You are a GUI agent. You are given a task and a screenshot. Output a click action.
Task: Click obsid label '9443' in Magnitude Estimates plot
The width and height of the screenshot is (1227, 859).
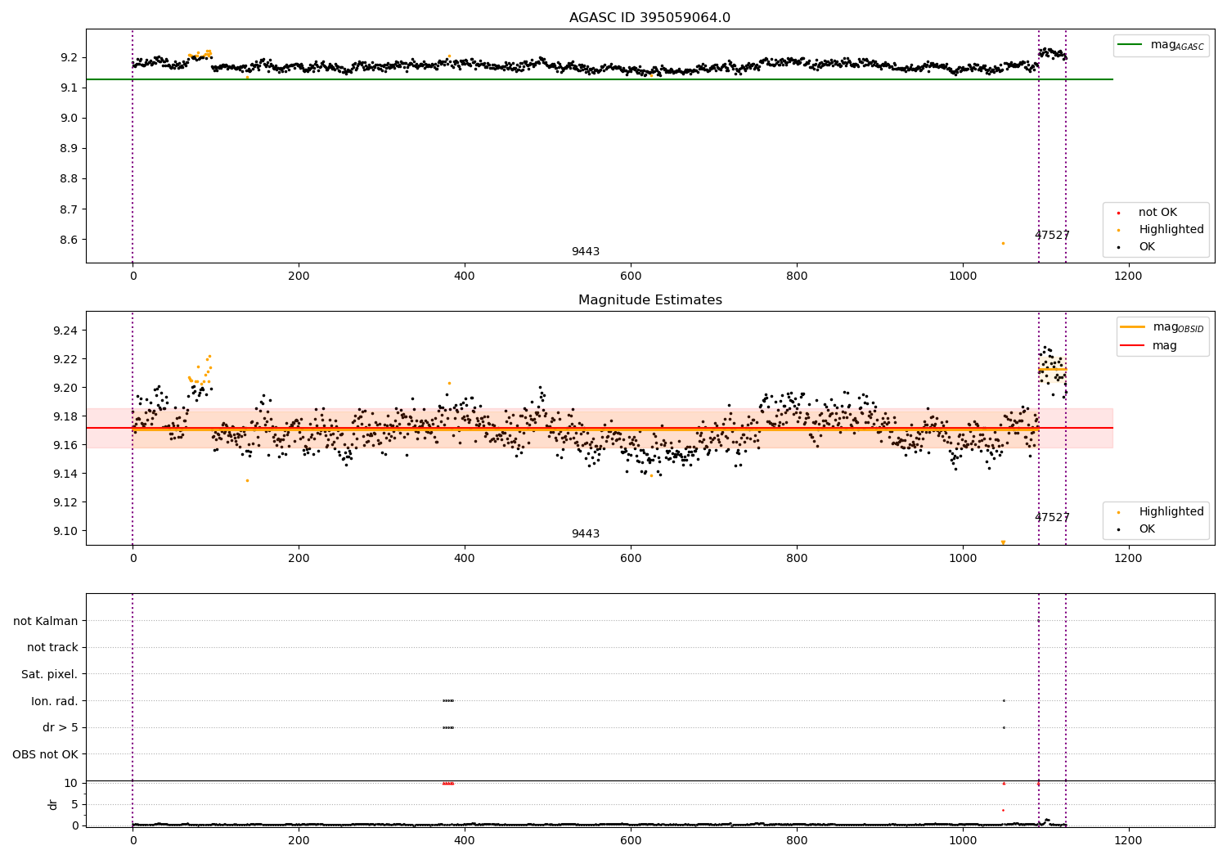(586, 534)
